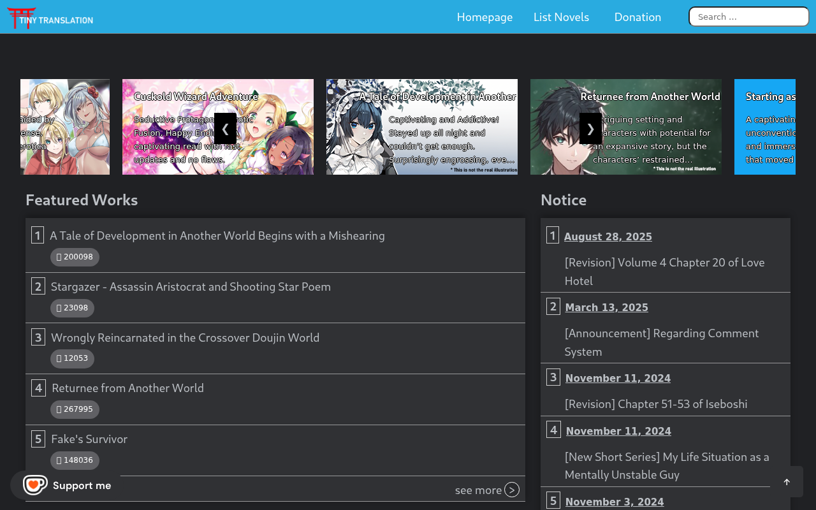Open the Chapter 51-53 of Iseboshi revision

(656, 404)
